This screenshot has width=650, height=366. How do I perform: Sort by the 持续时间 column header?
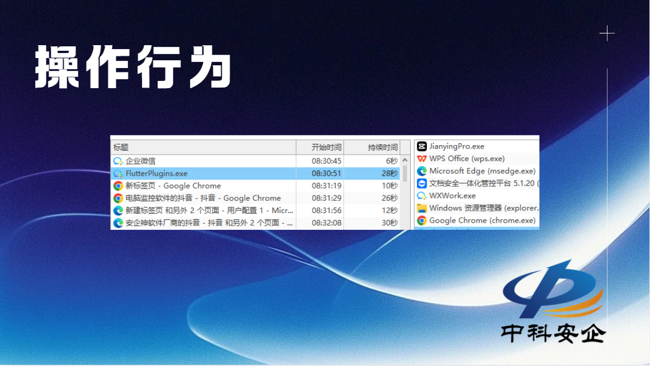tap(372, 147)
